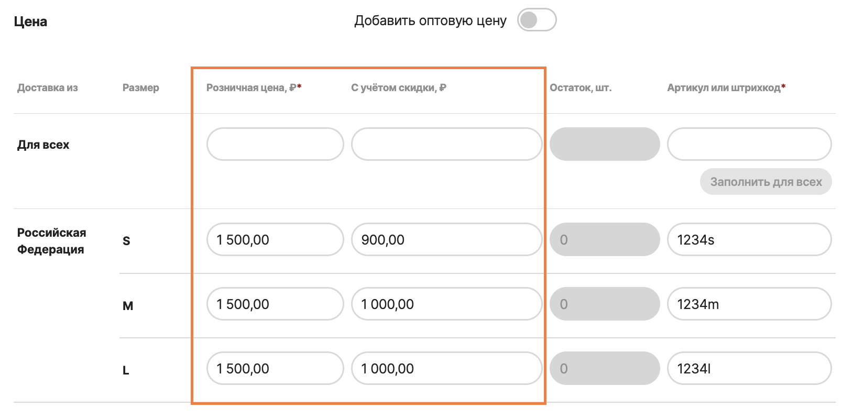853x419 pixels.
Task: Select the retail price field for size L
Action: [275, 368]
